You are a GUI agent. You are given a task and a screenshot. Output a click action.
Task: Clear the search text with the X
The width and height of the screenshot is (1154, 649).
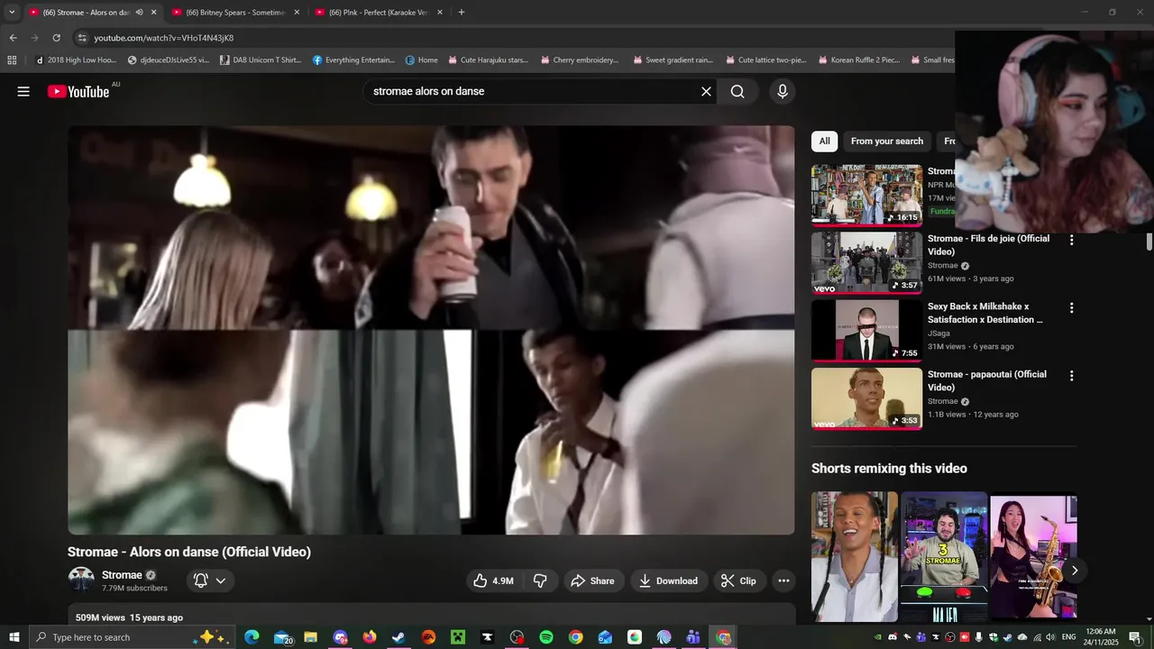tap(706, 91)
